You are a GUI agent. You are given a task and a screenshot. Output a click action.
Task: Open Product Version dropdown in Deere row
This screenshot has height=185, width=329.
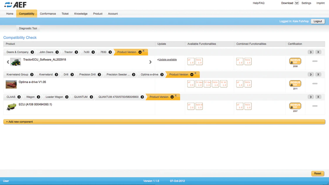pos(140,52)
